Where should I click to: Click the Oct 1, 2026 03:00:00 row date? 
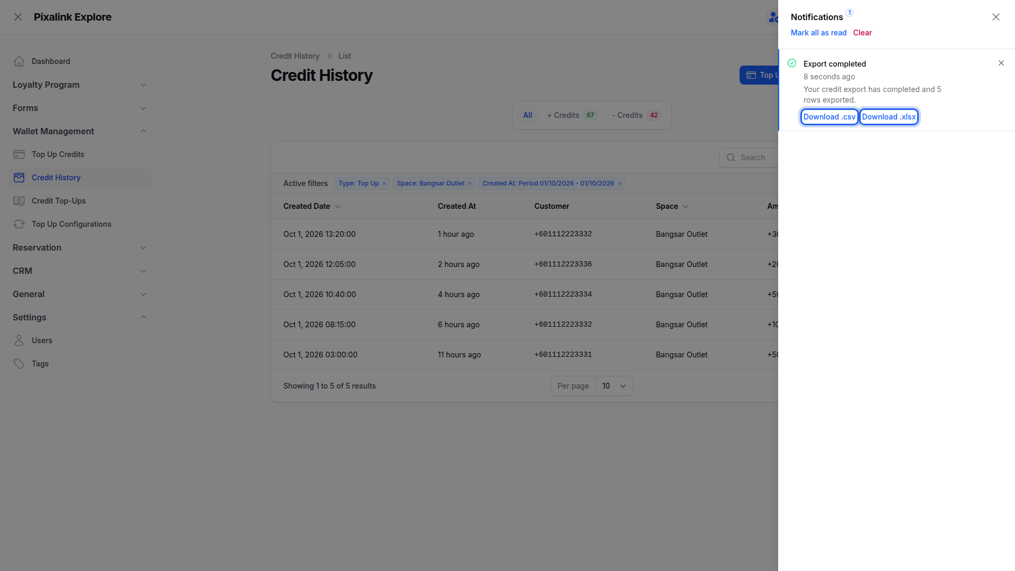(320, 355)
